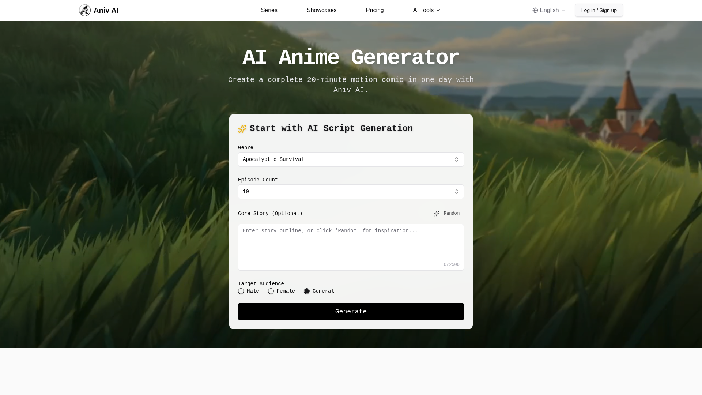This screenshot has height=395, width=702.
Task: Click the Episode Count up-down arrows icon
Action: (456, 192)
